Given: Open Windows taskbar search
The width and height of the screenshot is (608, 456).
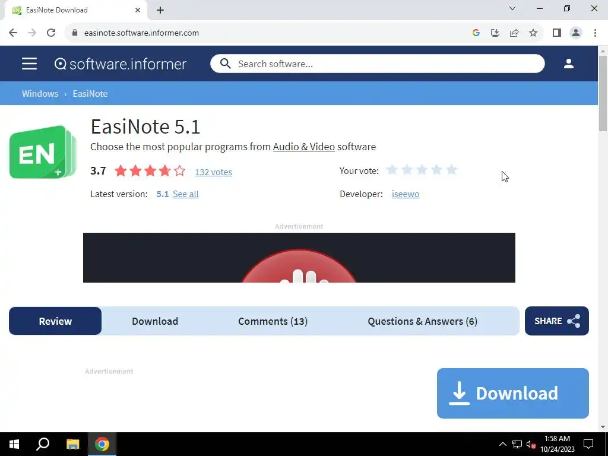Looking at the screenshot, I should tap(43, 444).
